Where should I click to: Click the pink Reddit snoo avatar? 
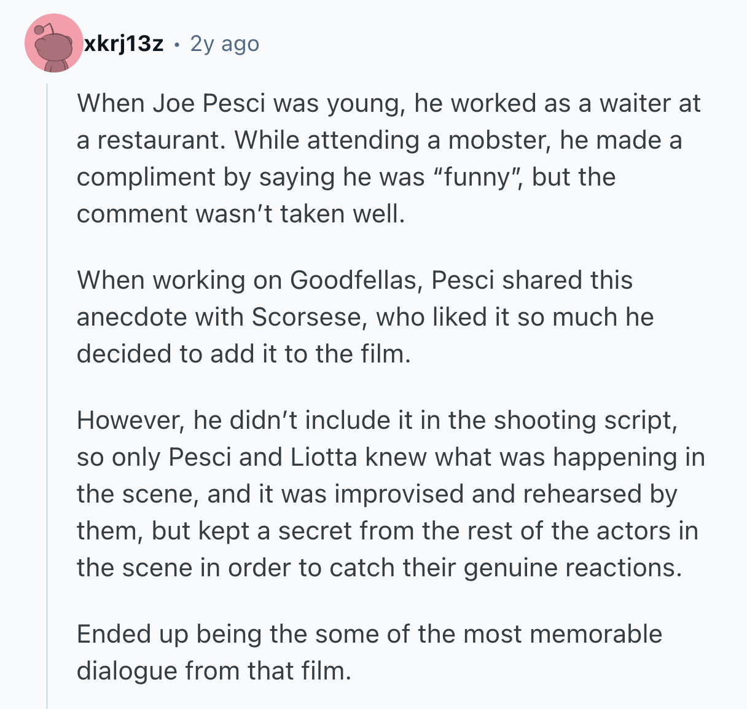pos(53,43)
